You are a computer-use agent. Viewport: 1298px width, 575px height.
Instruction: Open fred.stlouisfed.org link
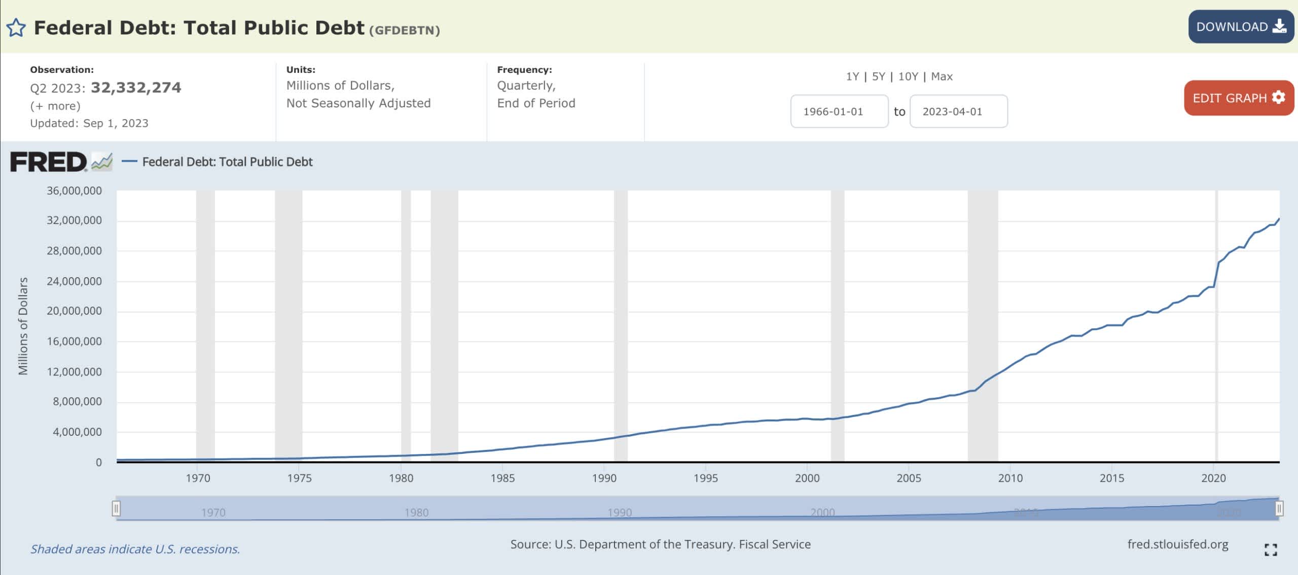1177,545
